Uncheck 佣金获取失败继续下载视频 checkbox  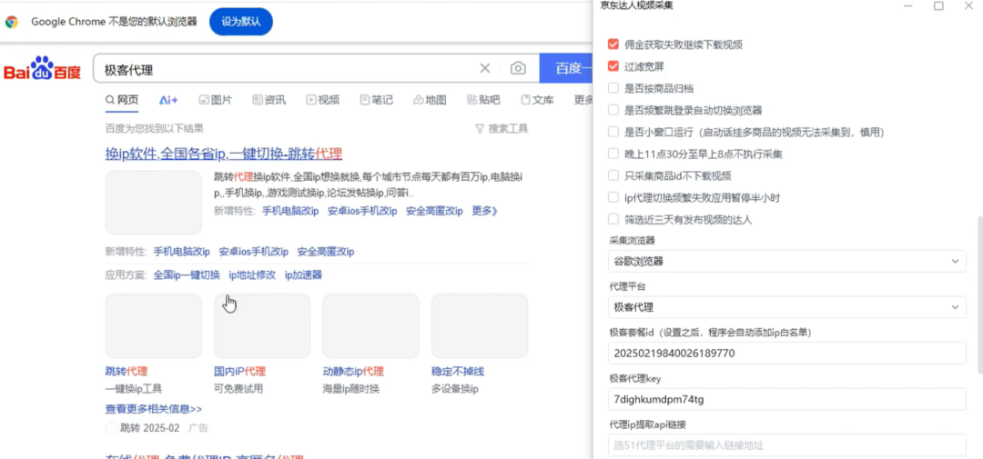613,45
